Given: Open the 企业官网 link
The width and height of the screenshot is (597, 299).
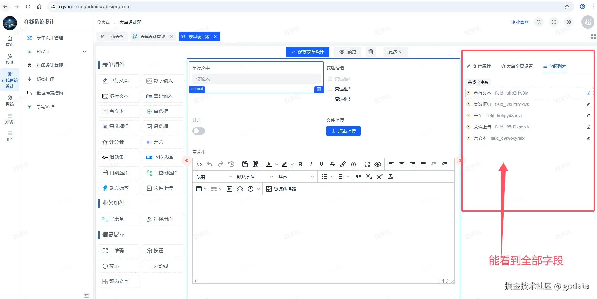Looking at the screenshot, I should [x=520, y=22].
